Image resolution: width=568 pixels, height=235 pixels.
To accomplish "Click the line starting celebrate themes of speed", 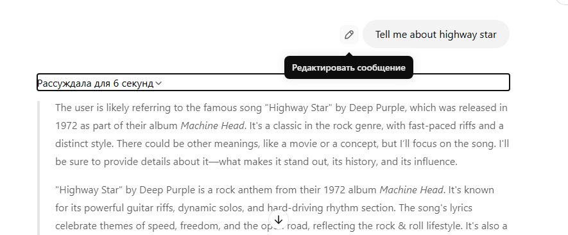I will pyautogui.click(x=281, y=226).
